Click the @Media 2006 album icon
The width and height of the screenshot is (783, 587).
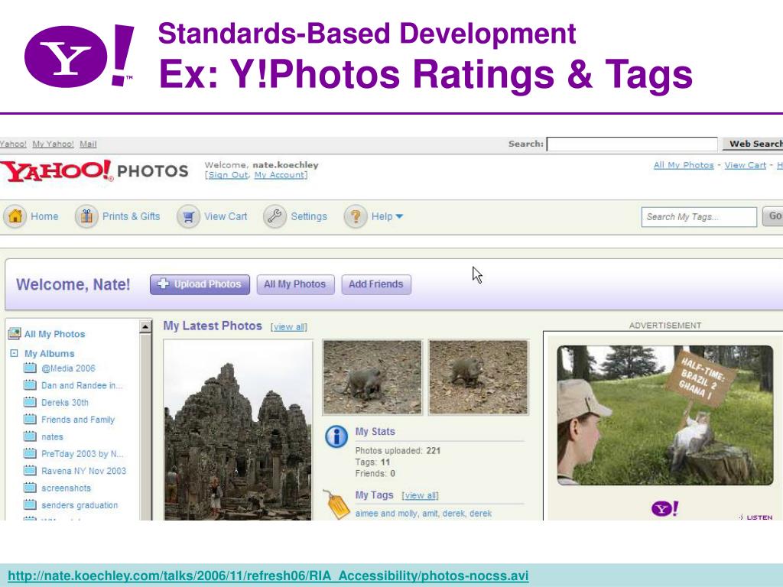pos(30,368)
